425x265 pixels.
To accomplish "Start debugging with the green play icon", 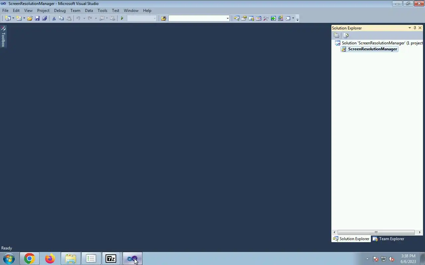I will click(x=122, y=18).
